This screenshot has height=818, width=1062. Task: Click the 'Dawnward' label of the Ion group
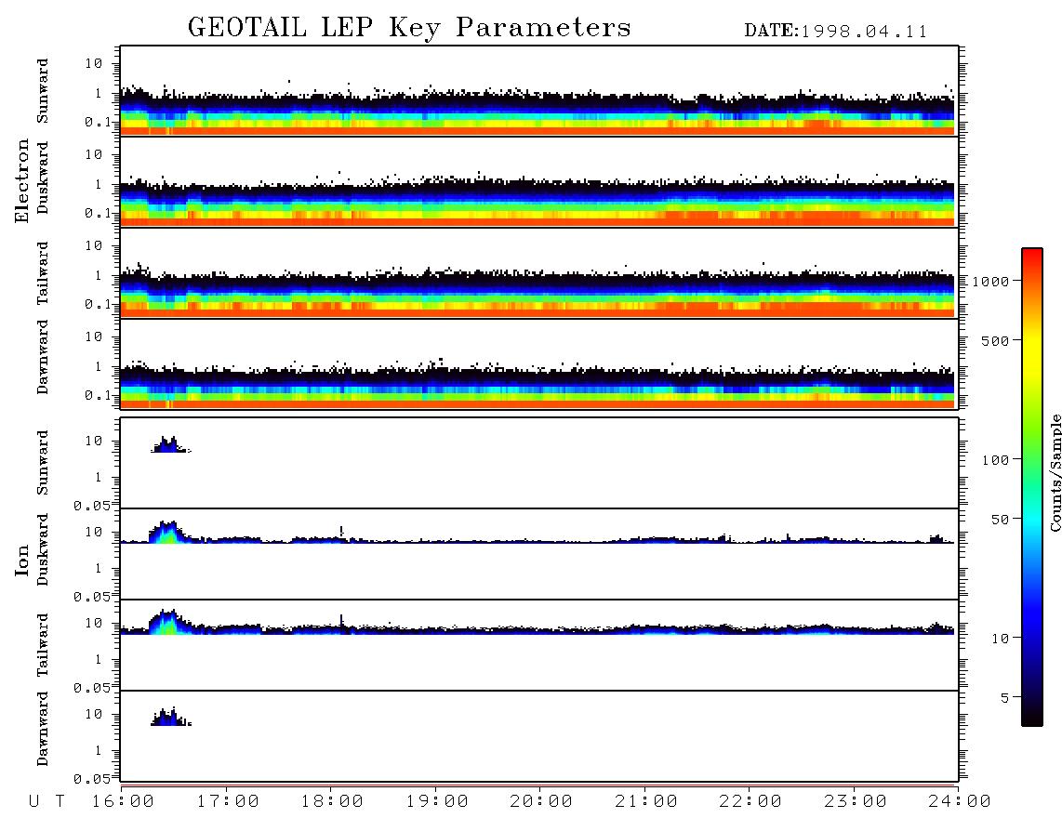43,729
